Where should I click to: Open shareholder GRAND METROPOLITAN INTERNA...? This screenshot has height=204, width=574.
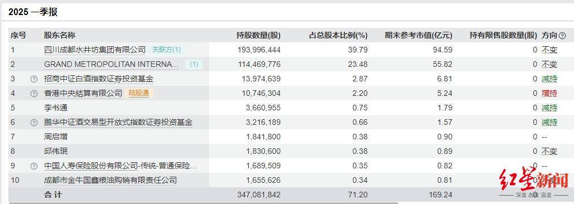(x=112, y=64)
